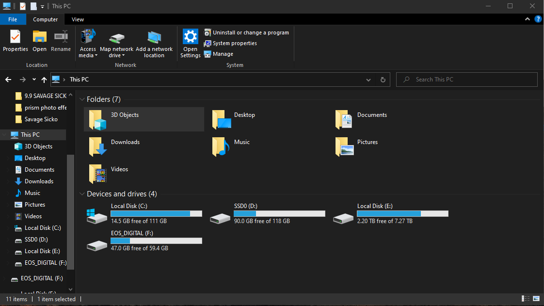544x306 pixels.
Task: Collapse the Devices and drives section
Action: pyautogui.click(x=82, y=193)
